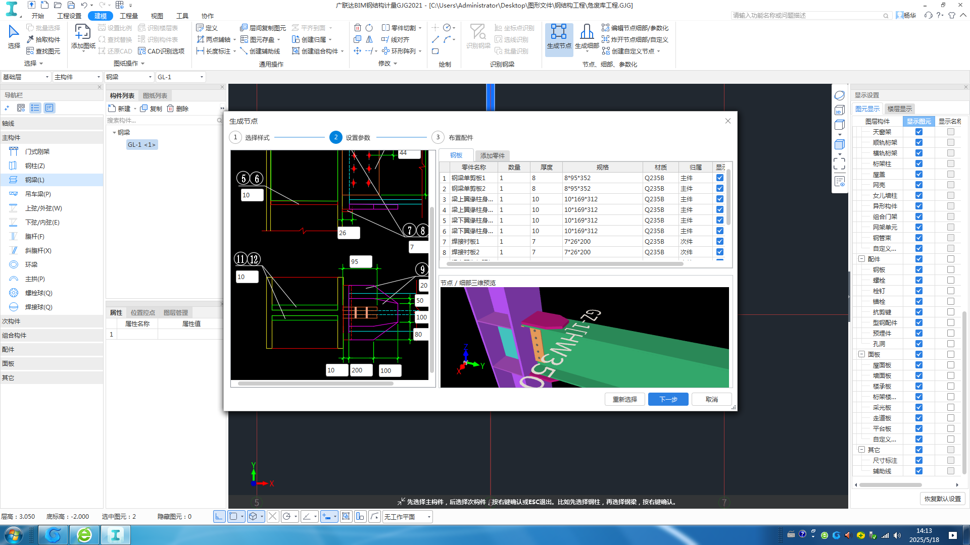Open the 基础层 floor dropdown

coord(26,77)
